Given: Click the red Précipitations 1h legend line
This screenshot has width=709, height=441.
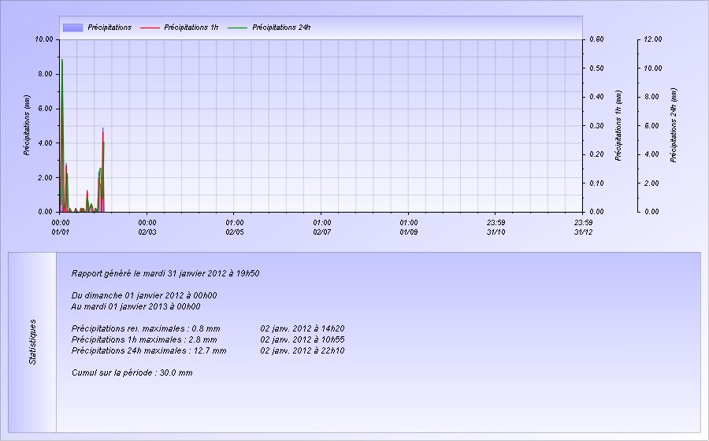Looking at the screenshot, I should (x=150, y=28).
